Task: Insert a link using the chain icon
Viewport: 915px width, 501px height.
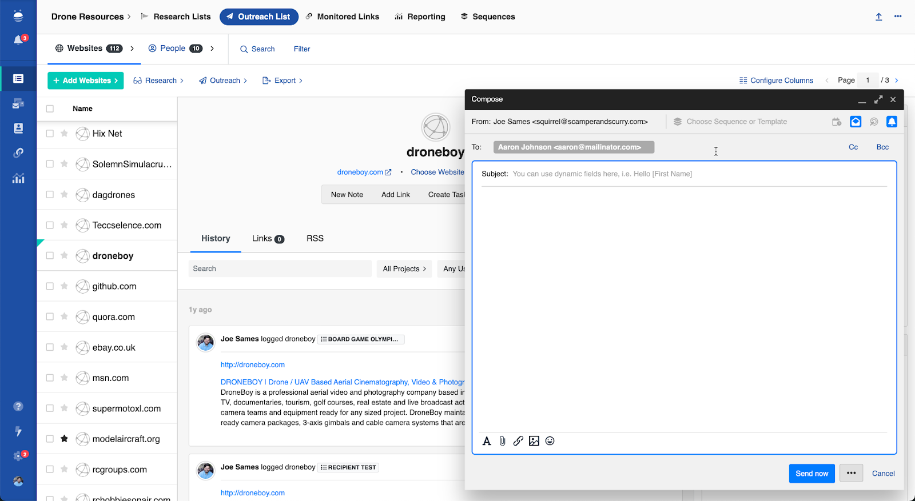Action: (x=518, y=441)
